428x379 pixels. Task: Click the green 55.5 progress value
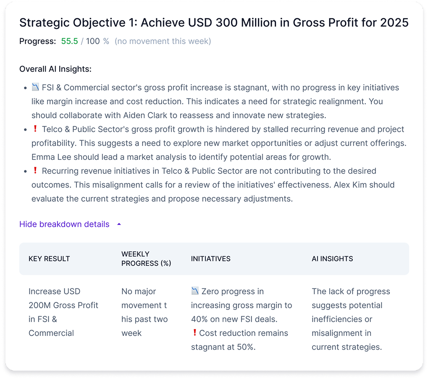coord(69,41)
